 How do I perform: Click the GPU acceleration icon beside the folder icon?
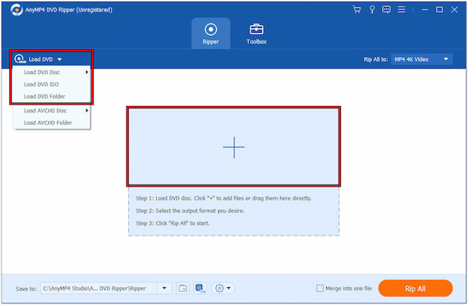pos(200,289)
